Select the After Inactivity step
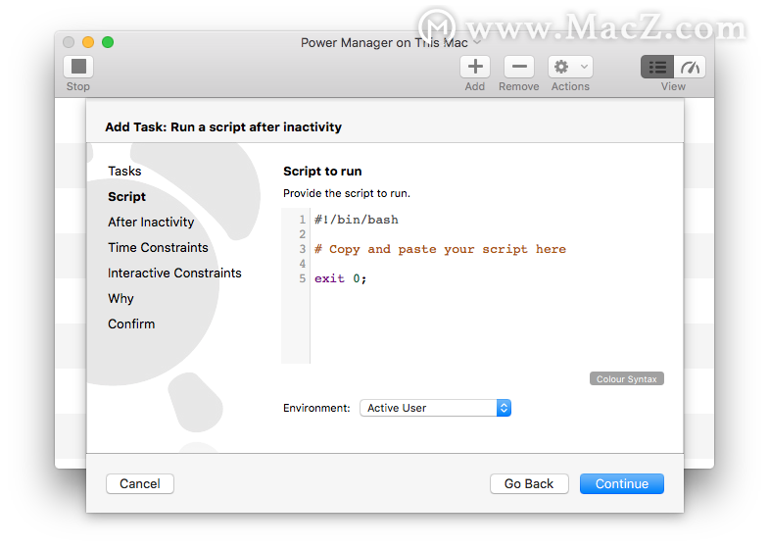769x547 pixels. pyautogui.click(x=151, y=223)
